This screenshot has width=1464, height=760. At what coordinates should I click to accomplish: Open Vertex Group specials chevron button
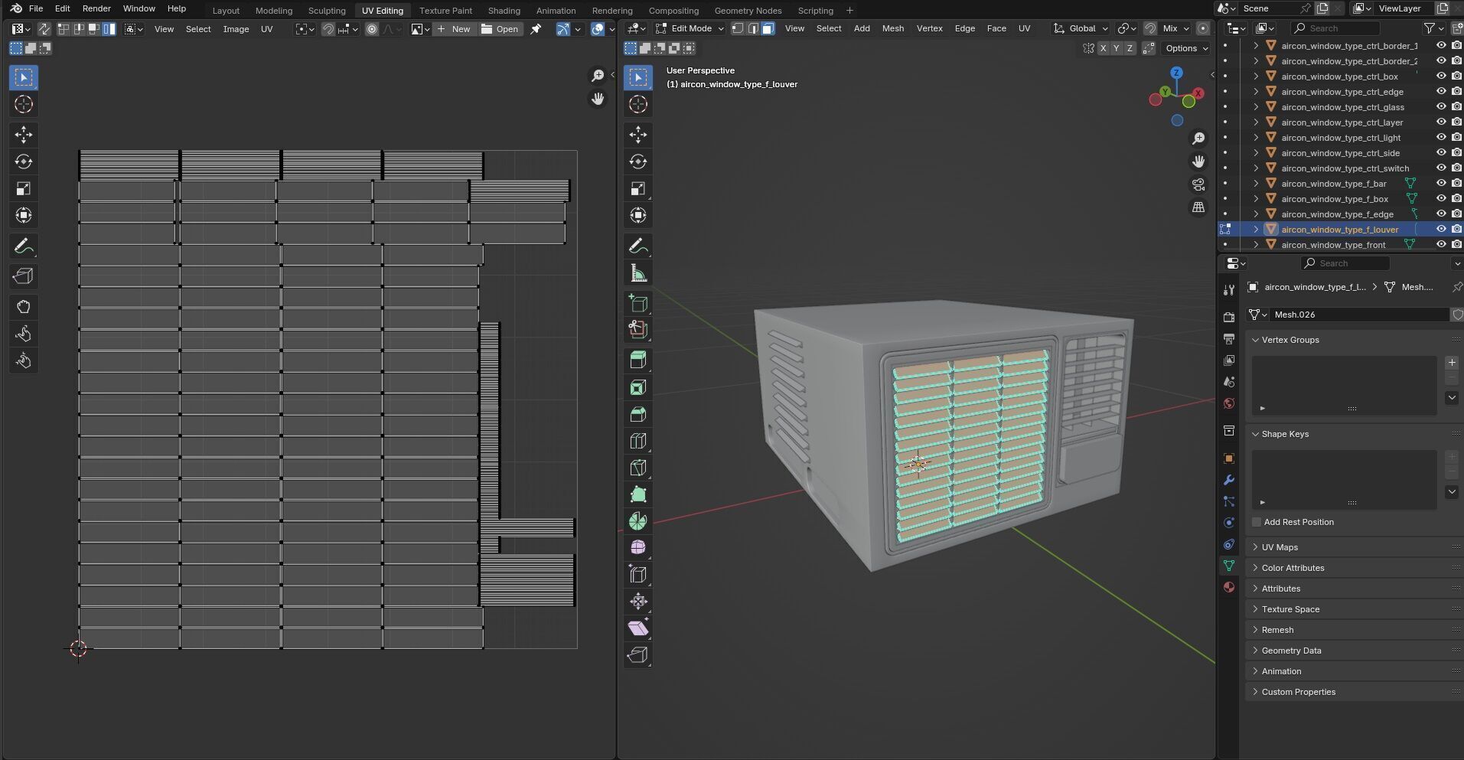tap(1452, 398)
